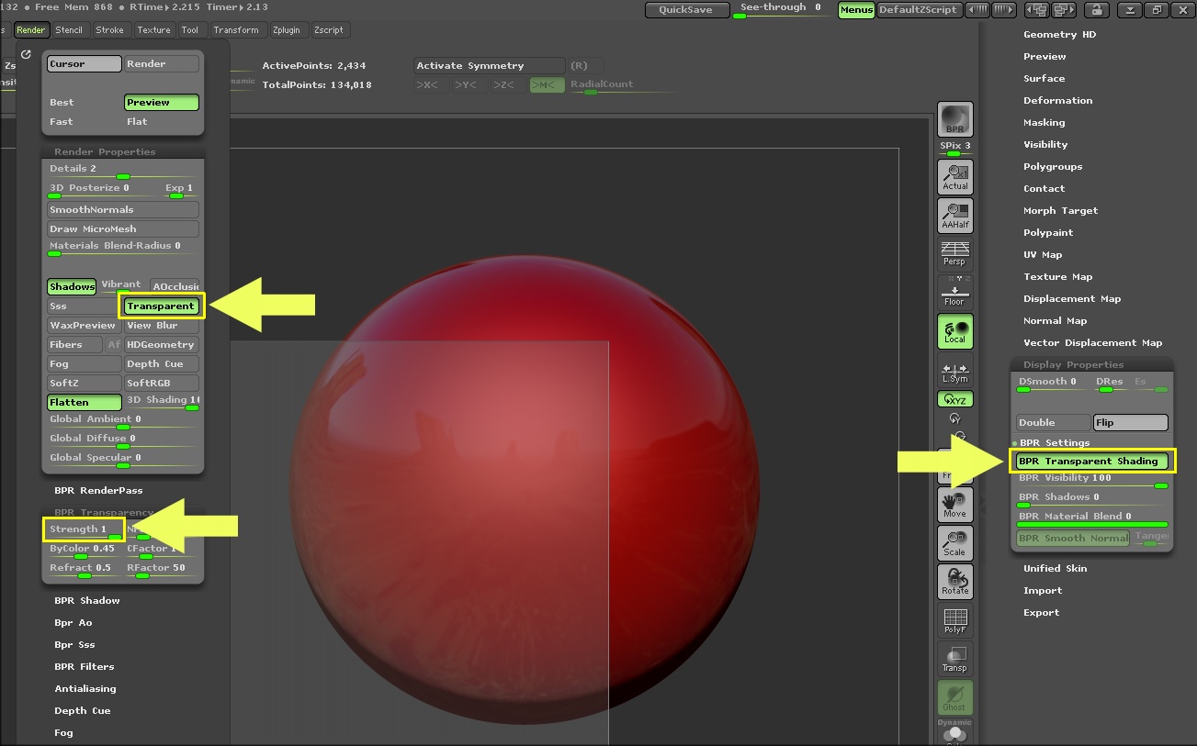Toggle PolyF polyframe display icon
This screenshot has width=1197, height=746.
pyautogui.click(x=954, y=621)
